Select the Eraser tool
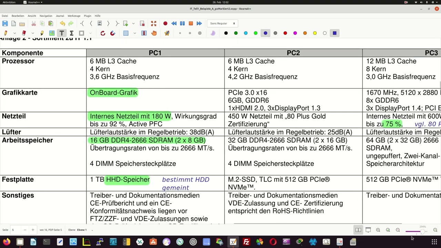This screenshot has height=248, width=441. click(x=24, y=33)
